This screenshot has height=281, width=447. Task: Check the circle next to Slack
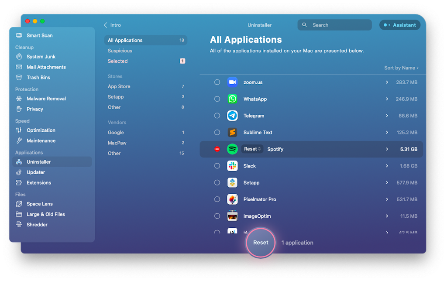pos(217,166)
